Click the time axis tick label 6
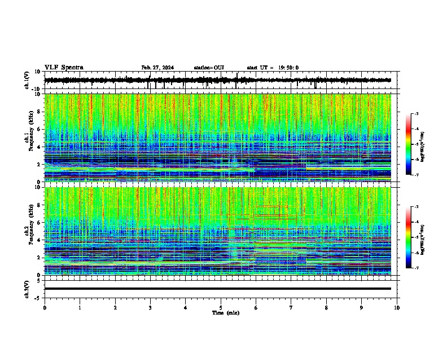Viewport: 447px width, 345px height. 256,308
